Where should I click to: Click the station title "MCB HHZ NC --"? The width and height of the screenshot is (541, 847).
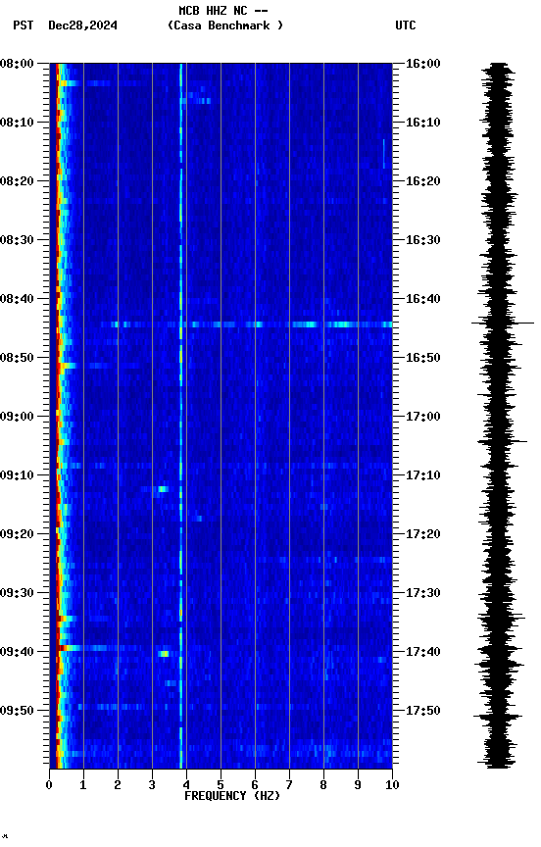tap(223, 11)
